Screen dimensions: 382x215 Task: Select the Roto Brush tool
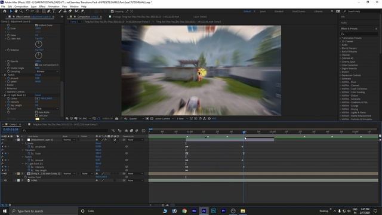coord(77,11)
